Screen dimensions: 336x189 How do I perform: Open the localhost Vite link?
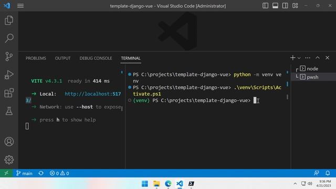(92, 94)
